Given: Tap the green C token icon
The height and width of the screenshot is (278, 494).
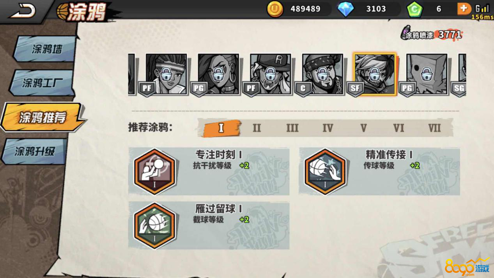Looking at the screenshot, I should click(414, 9).
